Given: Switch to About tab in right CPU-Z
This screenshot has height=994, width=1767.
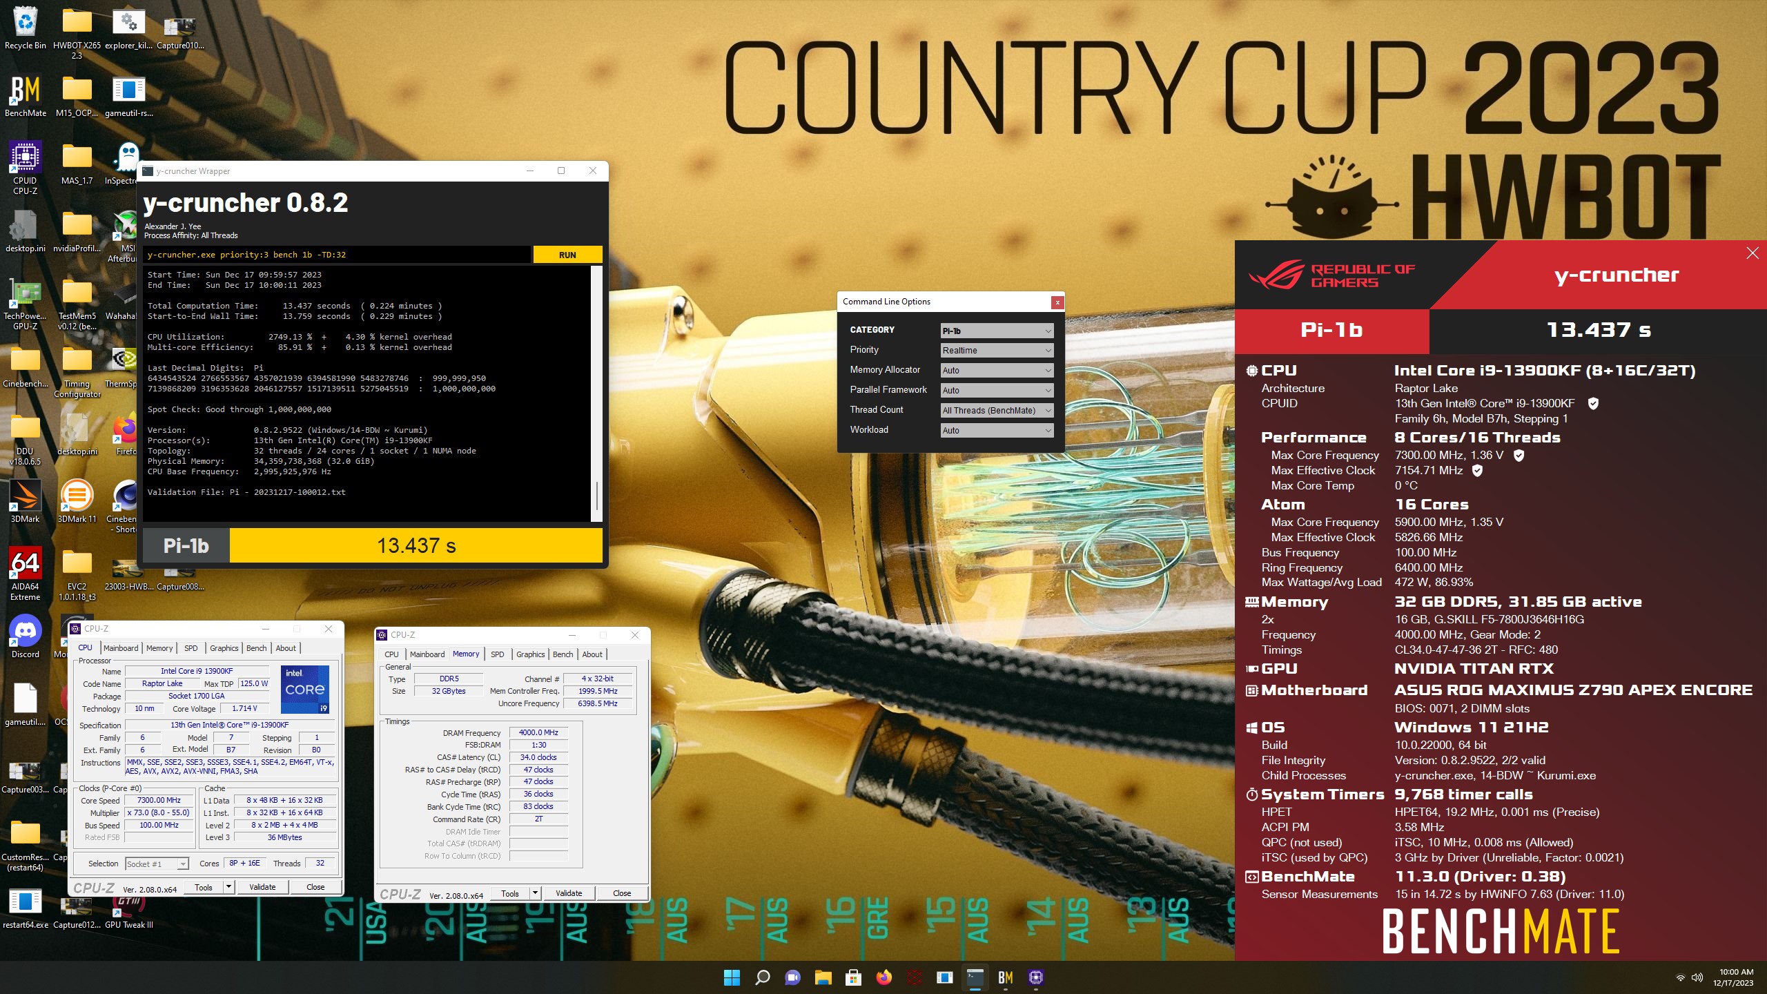Looking at the screenshot, I should pos(592,654).
